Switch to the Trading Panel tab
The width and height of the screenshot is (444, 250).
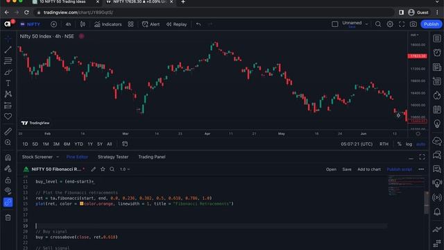[x=152, y=157]
